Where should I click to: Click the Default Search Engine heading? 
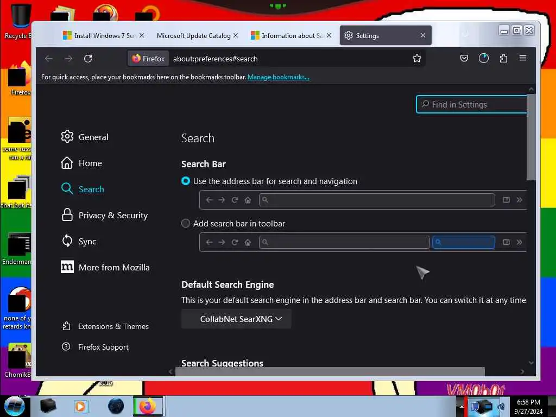tap(228, 285)
